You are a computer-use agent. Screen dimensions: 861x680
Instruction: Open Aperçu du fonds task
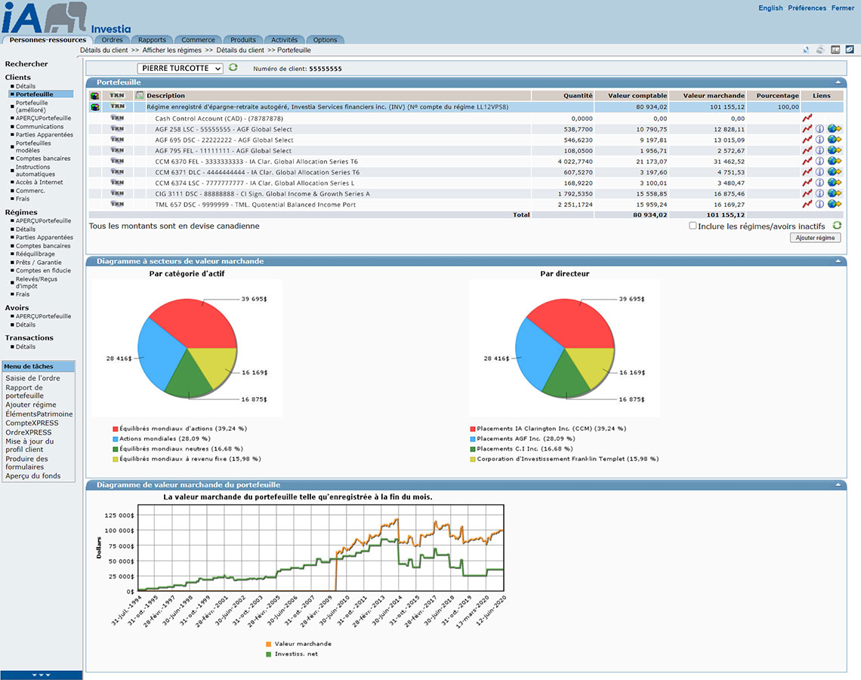point(33,475)
